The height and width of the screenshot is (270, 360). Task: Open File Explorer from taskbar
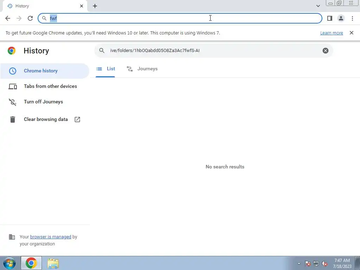pyautogui.click(x=53, y=263)
